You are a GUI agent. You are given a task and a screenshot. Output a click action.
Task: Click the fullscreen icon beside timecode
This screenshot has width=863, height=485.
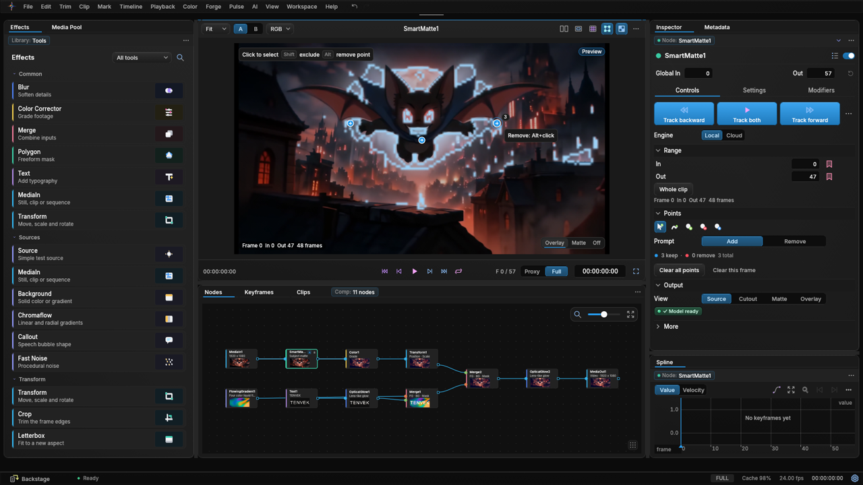[636, 271]
